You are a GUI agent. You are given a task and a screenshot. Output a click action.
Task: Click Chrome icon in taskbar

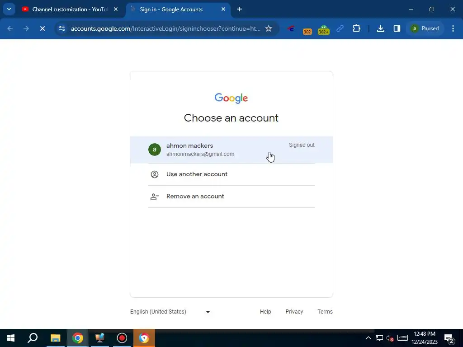[x=78, y=338]
